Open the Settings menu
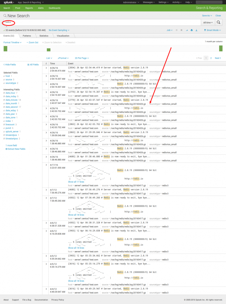Image resolution: width=226 pixels, height=304 pixels. [x=163, y=2]
